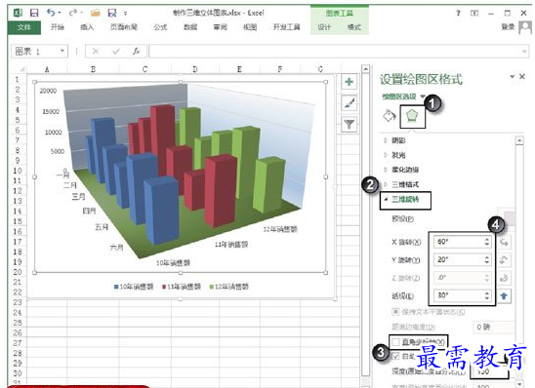Click the Name Box showing 图表 1

click(x=35, y=52)
